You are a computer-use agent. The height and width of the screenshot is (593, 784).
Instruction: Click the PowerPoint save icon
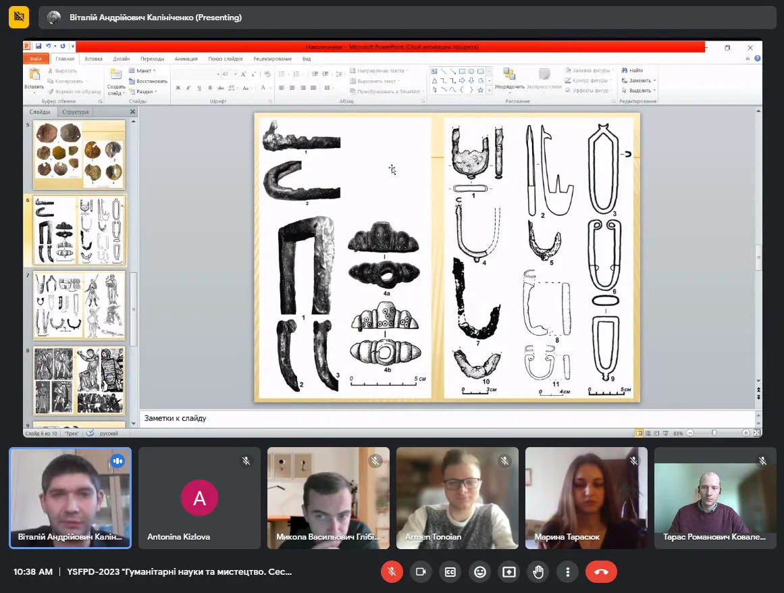point(39,47)
